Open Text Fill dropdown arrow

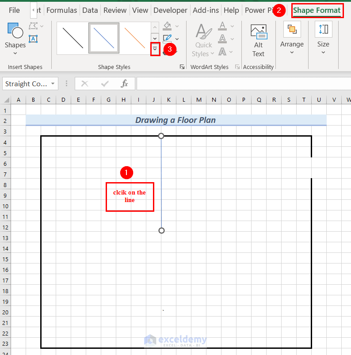[233, 26]
